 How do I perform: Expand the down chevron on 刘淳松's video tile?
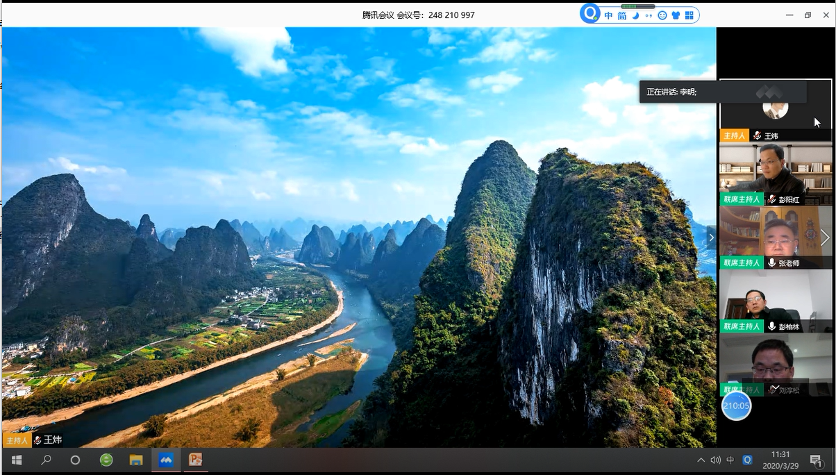(776, 388)
